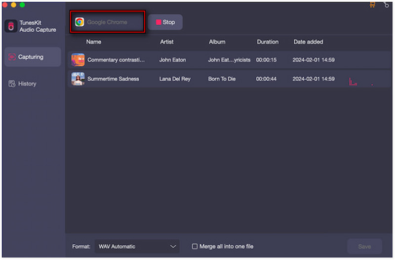Click the John Eaton row's 2024-02-01 14:59 date
Image resolution: width=395 pixels, height=260 pixels.
(314, 60)
